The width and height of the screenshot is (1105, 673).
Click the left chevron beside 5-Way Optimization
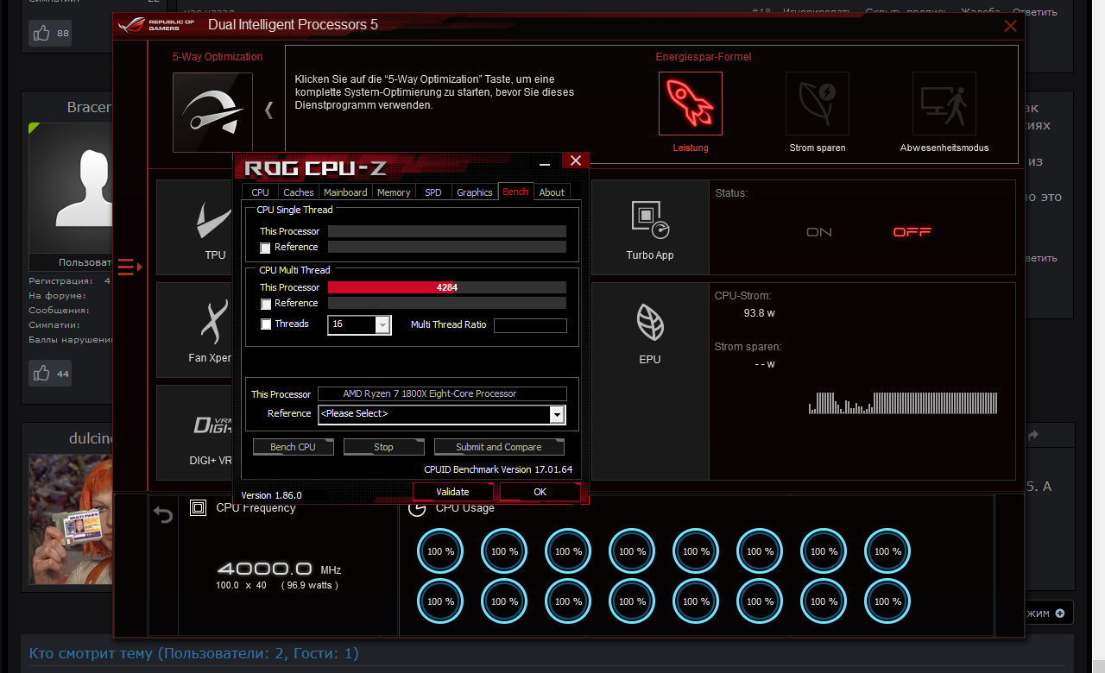(x=268, y=110)
